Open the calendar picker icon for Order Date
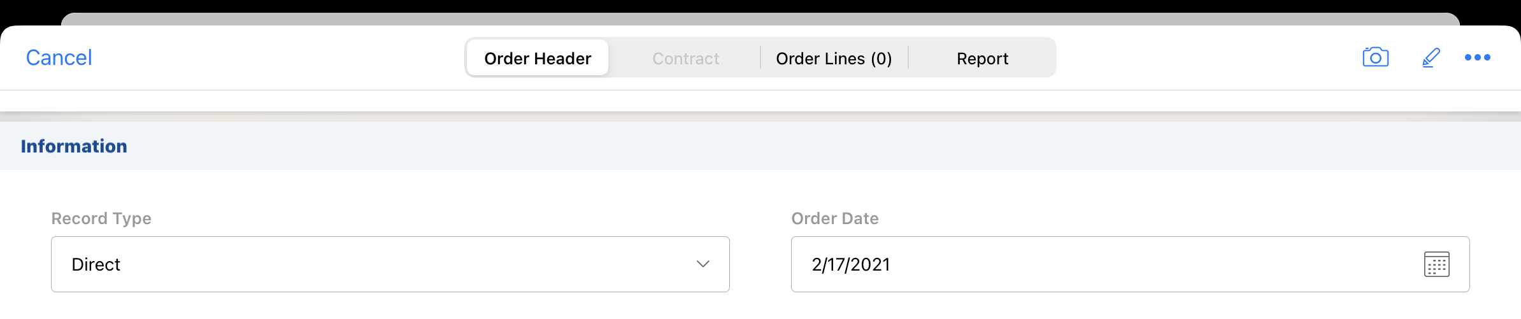 (x=1436, y=264)
